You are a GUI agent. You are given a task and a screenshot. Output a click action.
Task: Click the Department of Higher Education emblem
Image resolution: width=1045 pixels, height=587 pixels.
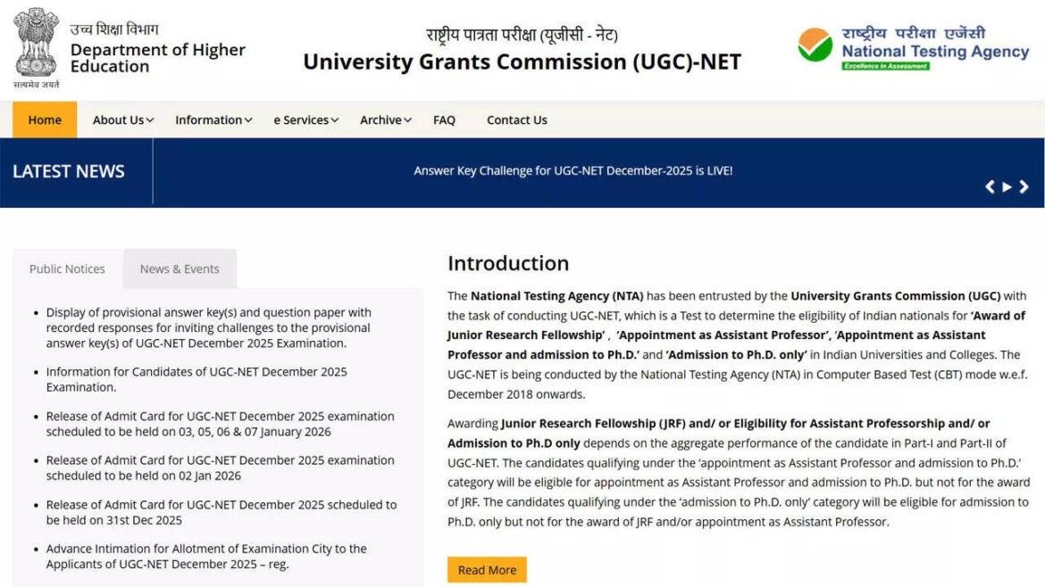click(35, 45)
